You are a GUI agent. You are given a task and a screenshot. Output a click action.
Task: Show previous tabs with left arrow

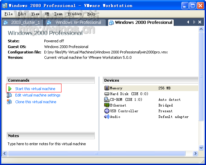click(188, 22)
